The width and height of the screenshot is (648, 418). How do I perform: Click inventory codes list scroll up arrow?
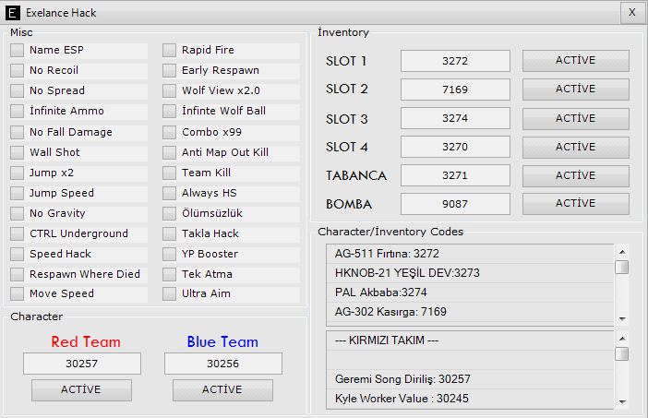[x=622, y=252]
